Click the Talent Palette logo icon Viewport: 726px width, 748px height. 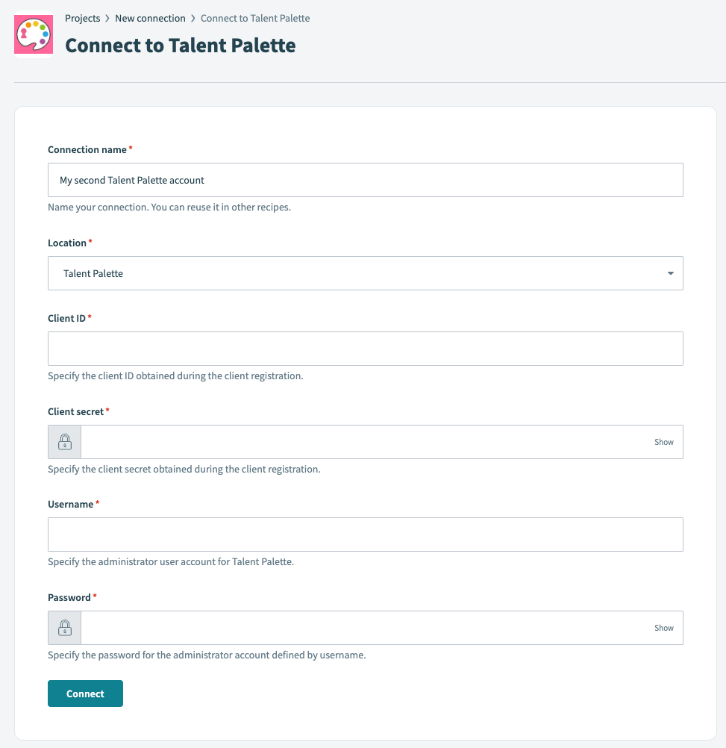point(33,34)
